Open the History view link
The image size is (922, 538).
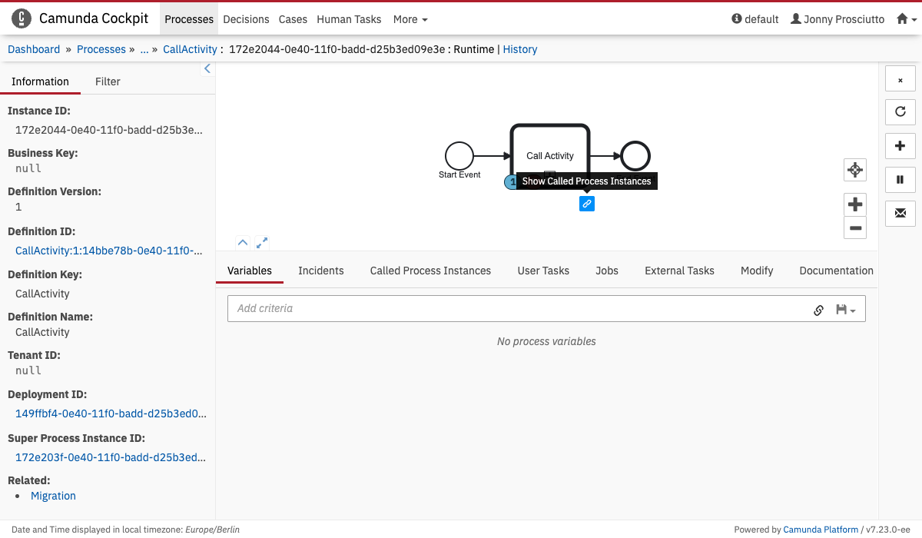click(520, 49)
